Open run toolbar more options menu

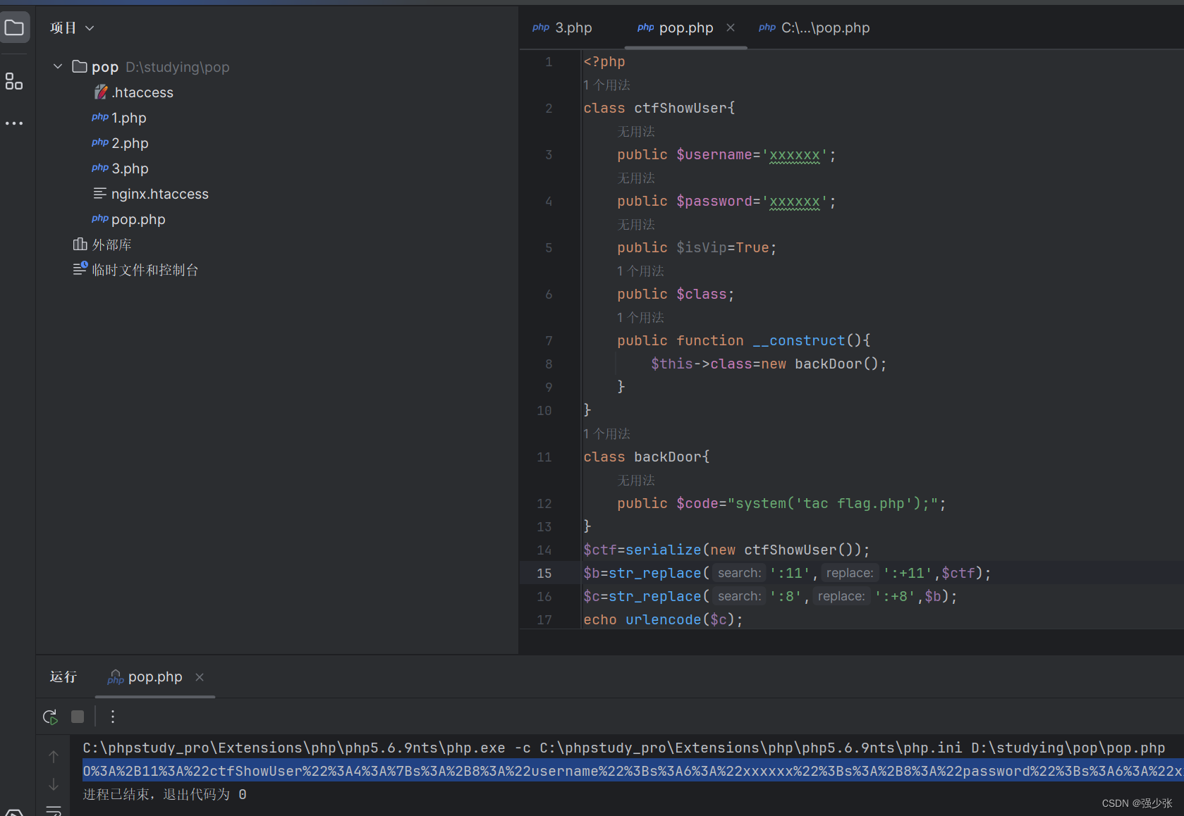(113, 717)
